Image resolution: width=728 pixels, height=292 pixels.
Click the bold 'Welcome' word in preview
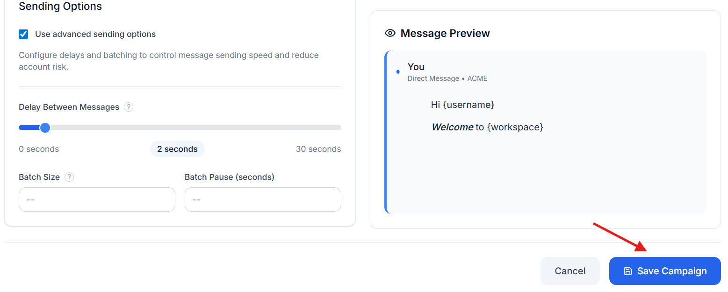click(x=452, y=127)
